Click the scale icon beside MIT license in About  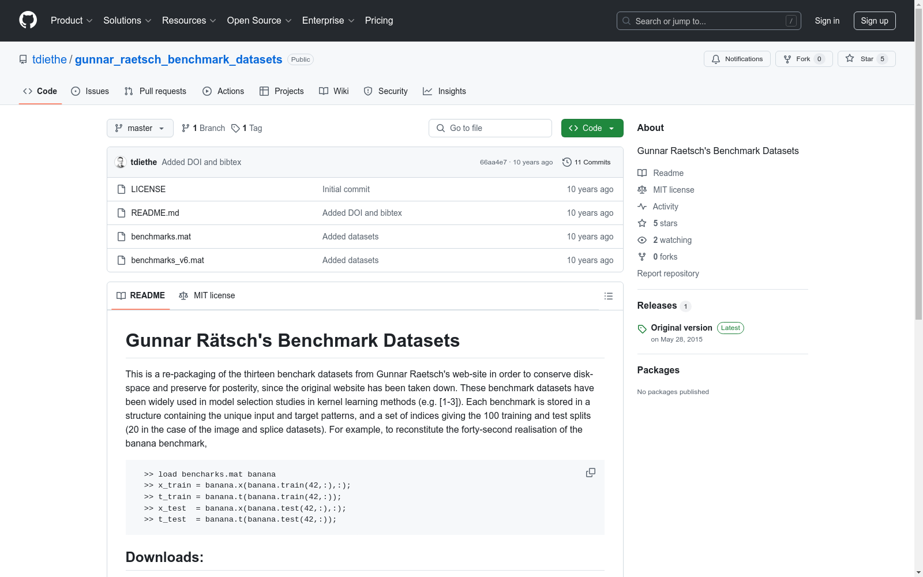coord(642,190)
